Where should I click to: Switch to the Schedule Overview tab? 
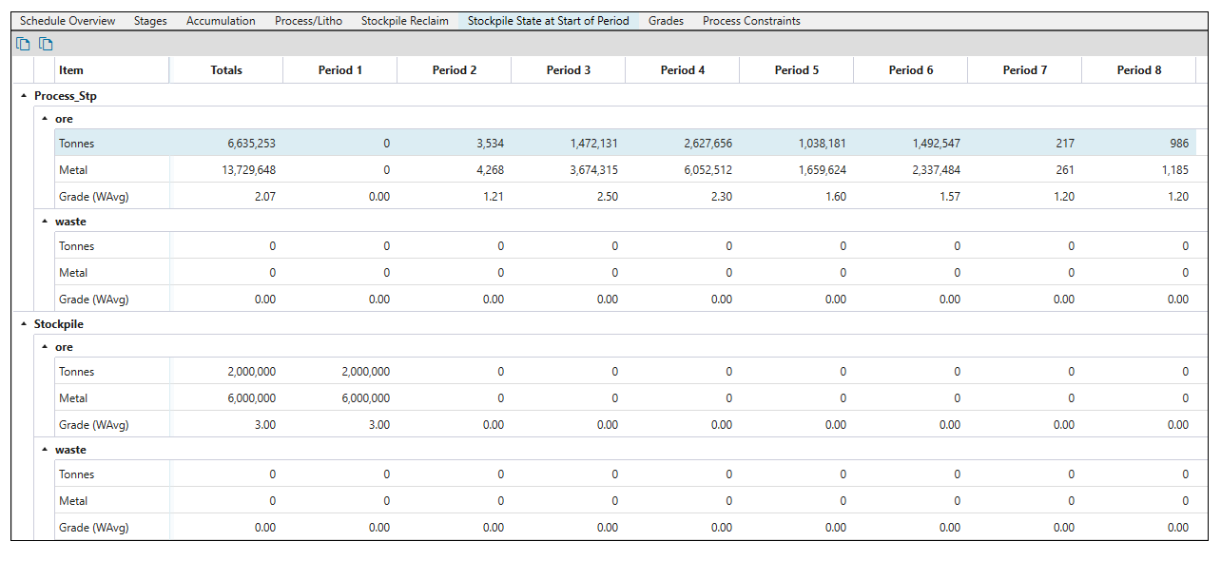68,21
